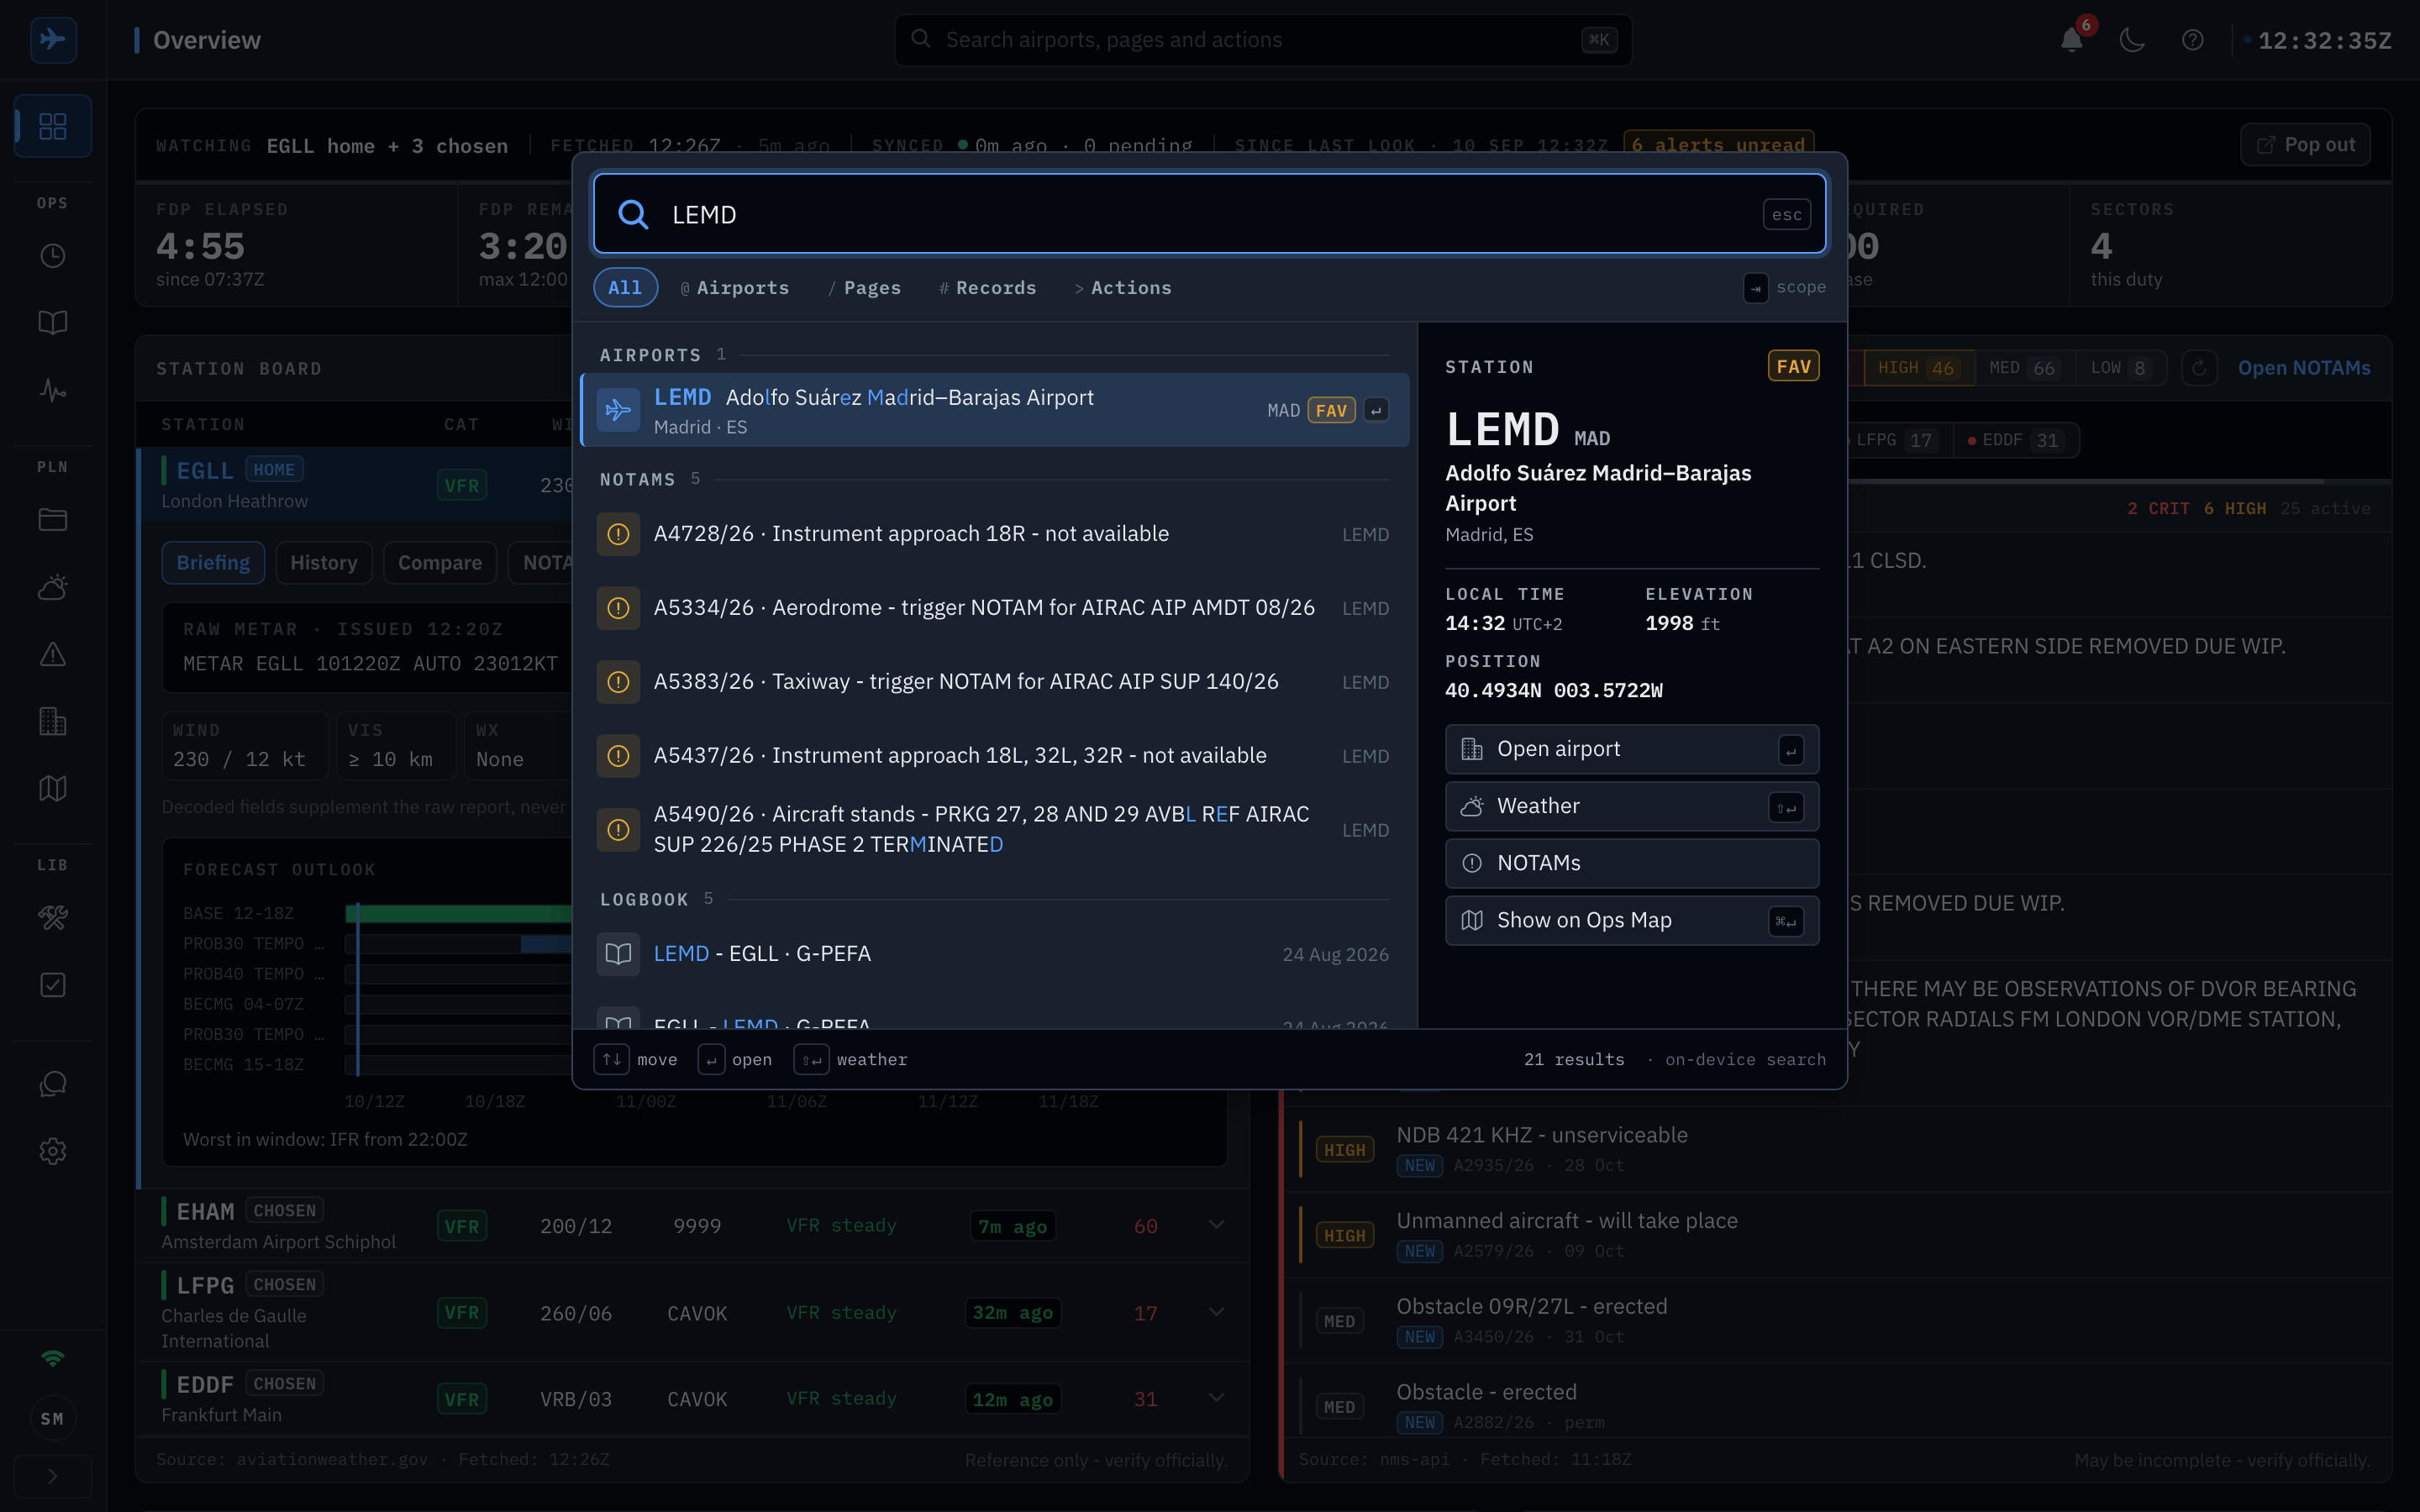Click the airplane app logo icon
The width and height of the screenshot is (2420, 1512).
pos(53,40)
